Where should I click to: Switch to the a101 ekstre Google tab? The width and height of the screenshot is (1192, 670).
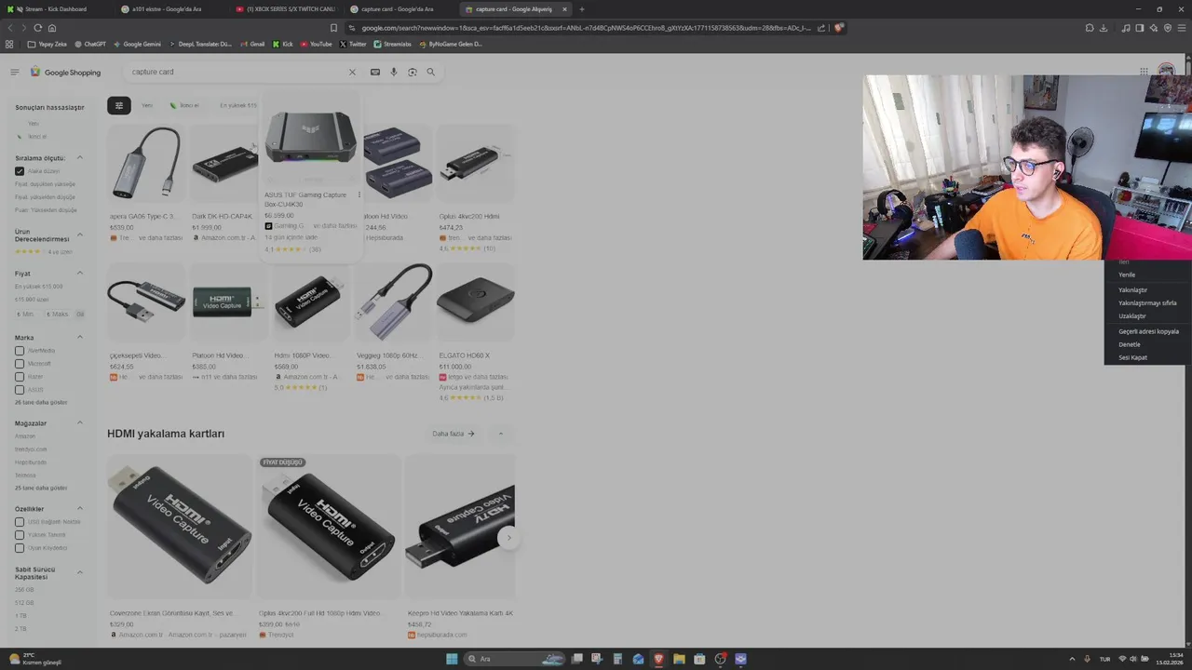[x=167, y=9]
